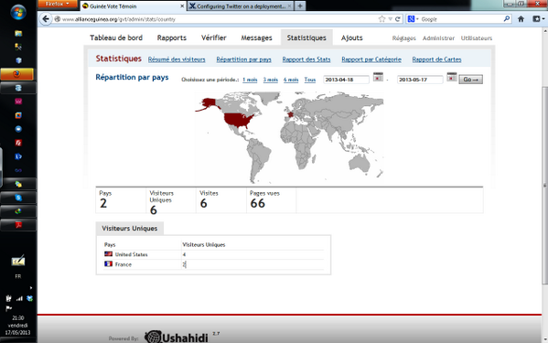The image size is (548, 343).
Task: Open Rapport des Stats link
Action: point(306,59)
